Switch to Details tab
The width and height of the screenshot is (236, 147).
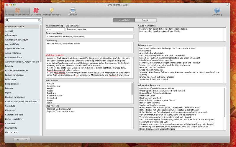click(146, 20)
